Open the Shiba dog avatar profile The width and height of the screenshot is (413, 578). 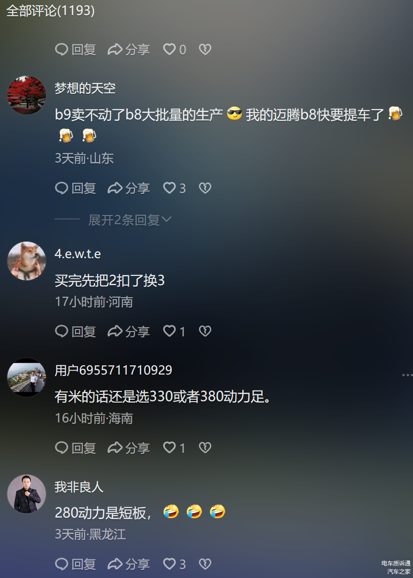point(27,261)
